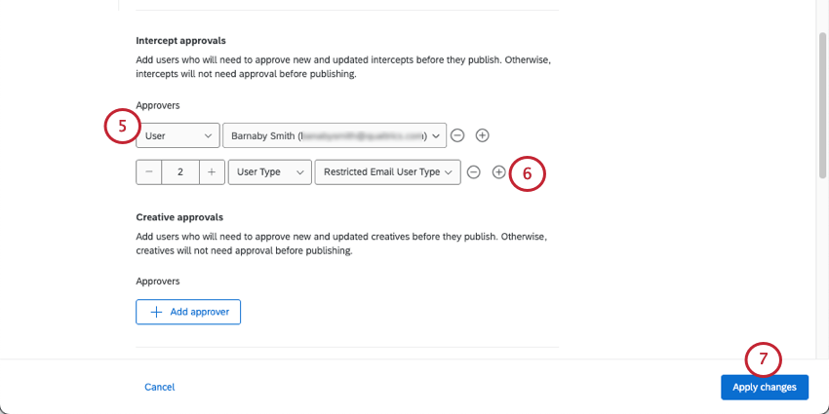Click Add approver under Creative approvals
829x414 pixels.
pyautogui.click(x=188, y=312)
